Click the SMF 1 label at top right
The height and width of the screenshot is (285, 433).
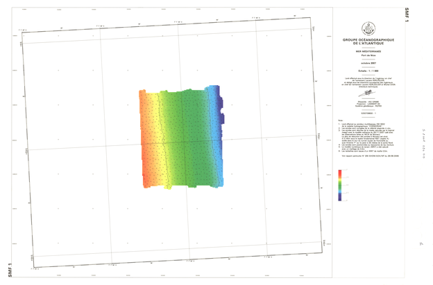tap(426, 16)
